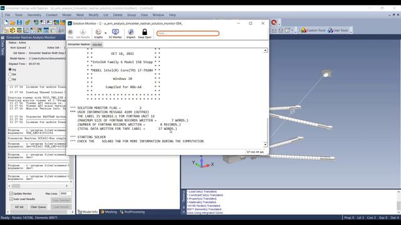The height and width of the screenshot is (225, 401).
Task: Open User Tools in the Femap toolbar
Action: point(338,31)
